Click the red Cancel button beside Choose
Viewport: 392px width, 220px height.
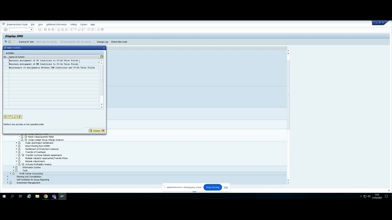tap(103, 131)
